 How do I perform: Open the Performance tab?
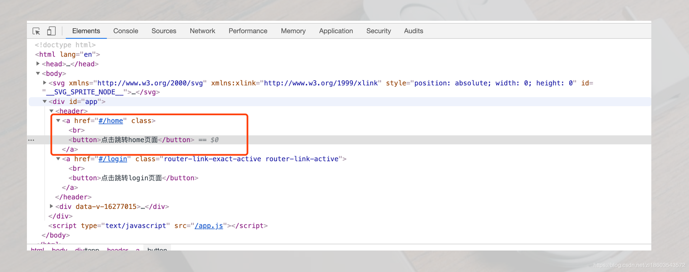248,31
